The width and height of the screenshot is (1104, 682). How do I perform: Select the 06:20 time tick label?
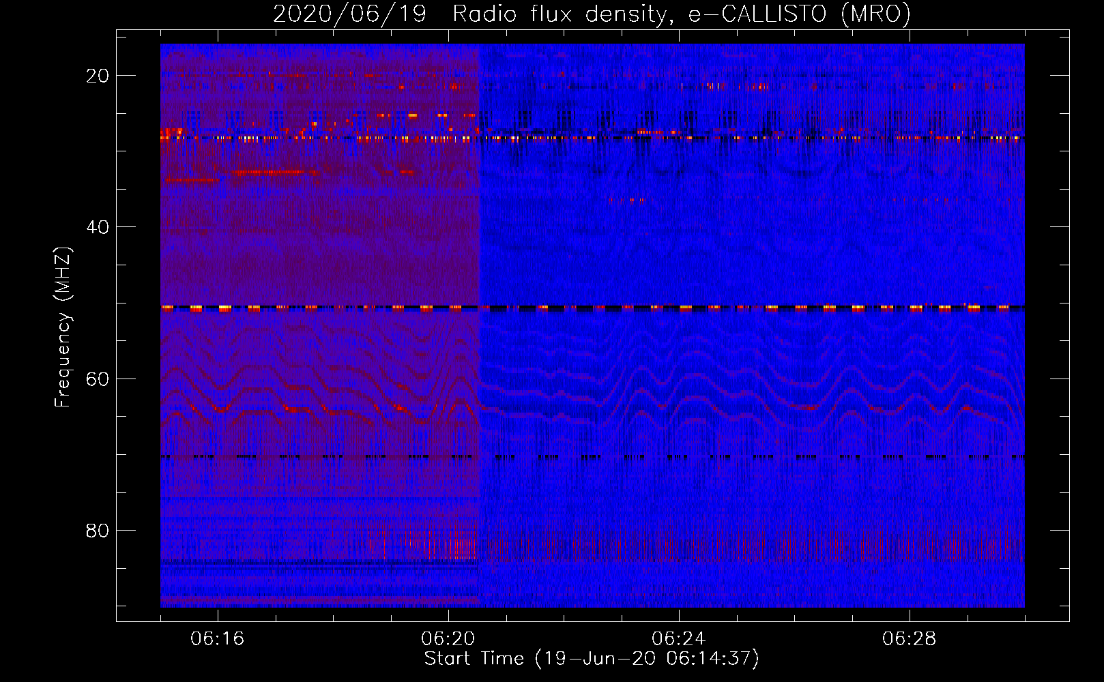(448, 639)
